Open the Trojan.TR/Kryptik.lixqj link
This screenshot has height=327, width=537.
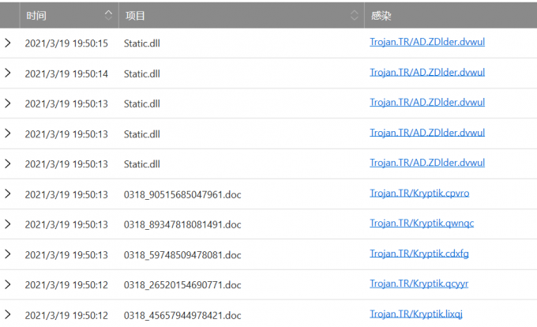point(415,314)
